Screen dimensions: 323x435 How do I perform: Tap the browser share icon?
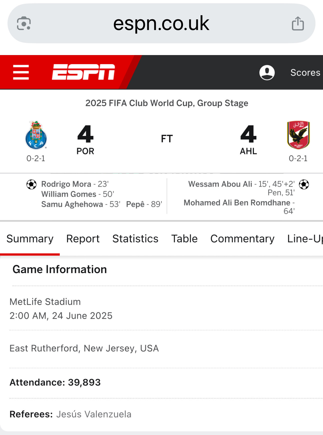[298, 24]
